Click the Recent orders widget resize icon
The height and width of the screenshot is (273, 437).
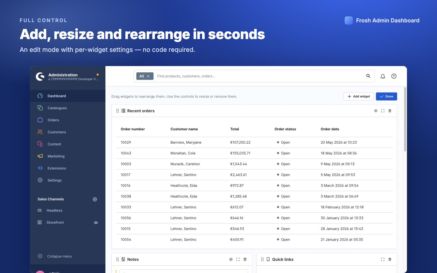point(383,111)
